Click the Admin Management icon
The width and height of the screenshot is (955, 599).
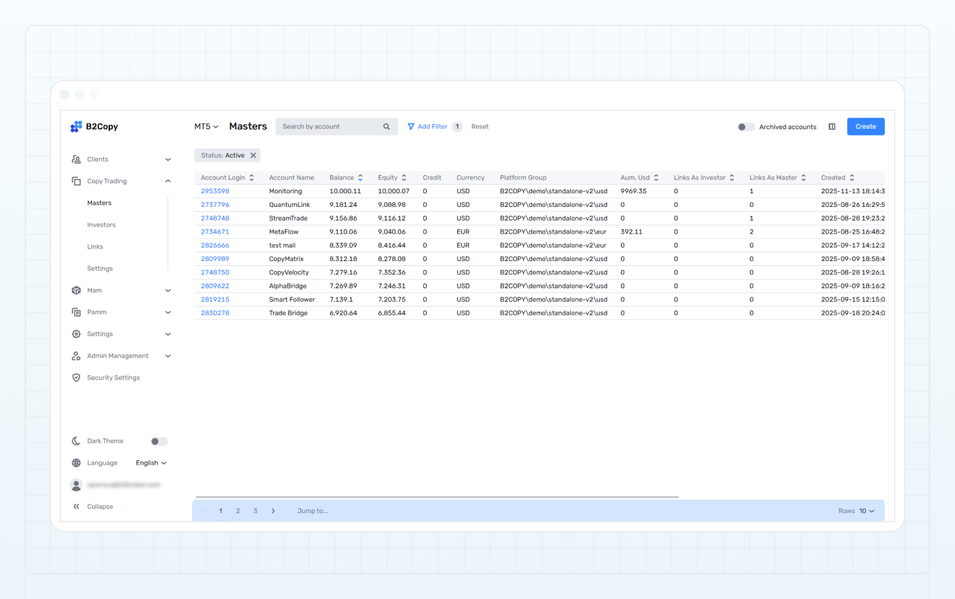point(76,355)
